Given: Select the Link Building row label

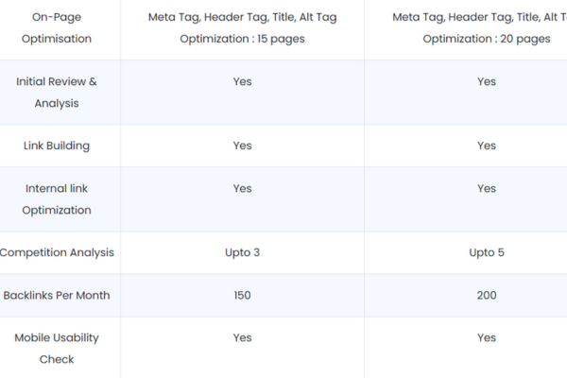Looking at the screenshot, I should 57,146.
